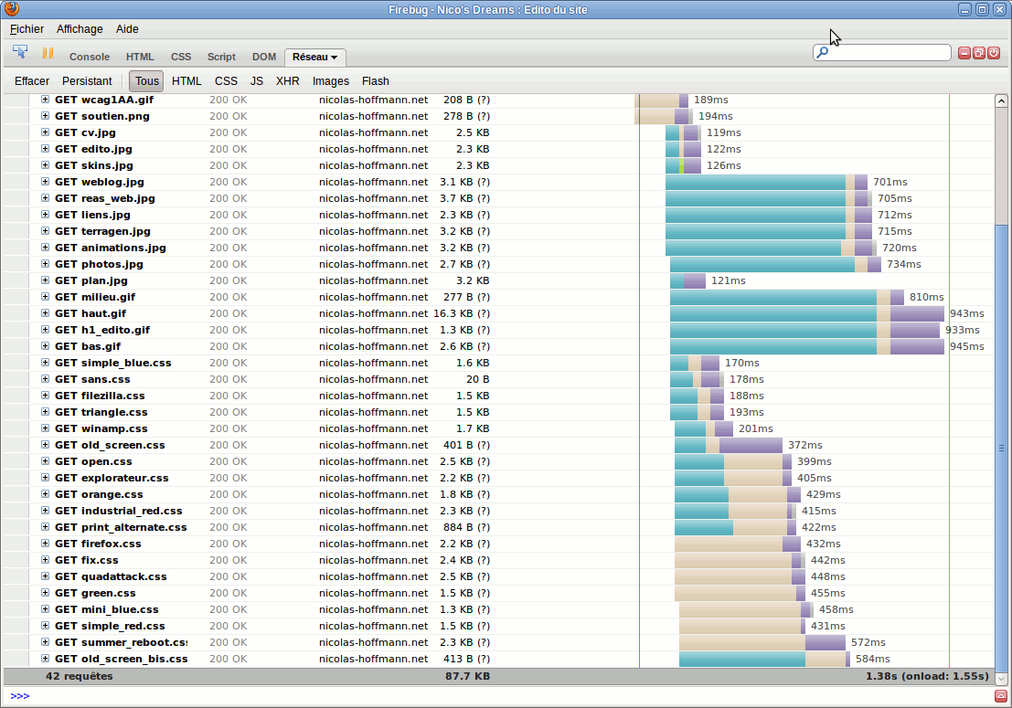
Task: Expand the firefox.css request row
Action: pyautogui.click(x=45, y=544)
